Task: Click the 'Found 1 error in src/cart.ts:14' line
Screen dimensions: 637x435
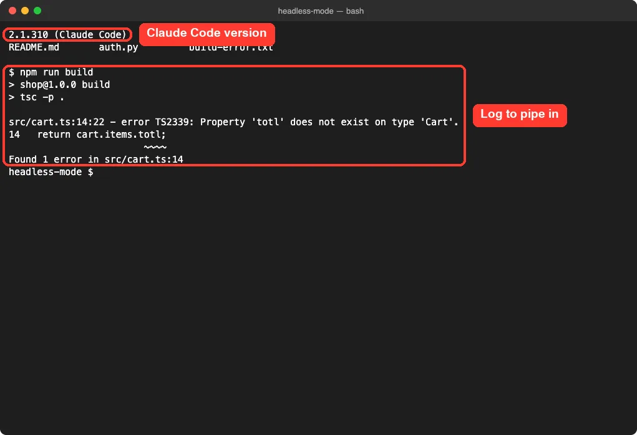Action: pyautogui.click(x=96, y=160)
